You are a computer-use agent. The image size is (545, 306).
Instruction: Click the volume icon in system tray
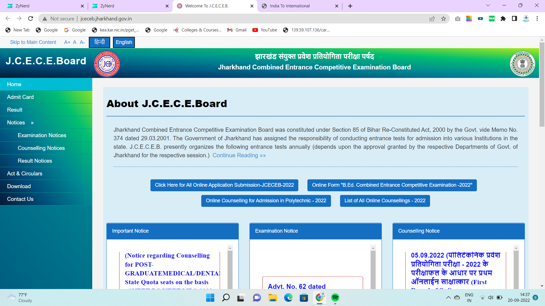(491, 297)
